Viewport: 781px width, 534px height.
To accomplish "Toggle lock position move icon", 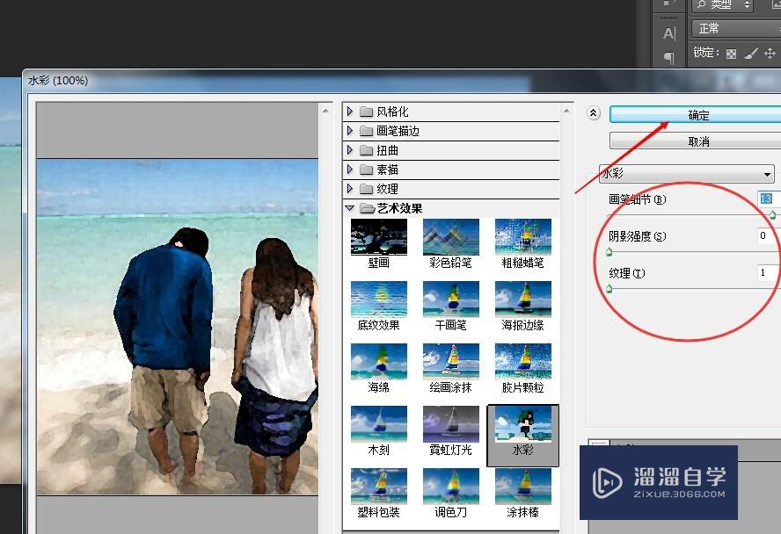I will tap(770, 54).
